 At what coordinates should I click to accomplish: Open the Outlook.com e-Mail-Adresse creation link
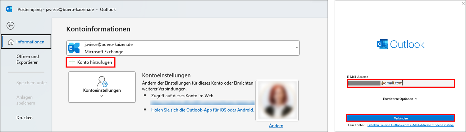click(410, 125)
